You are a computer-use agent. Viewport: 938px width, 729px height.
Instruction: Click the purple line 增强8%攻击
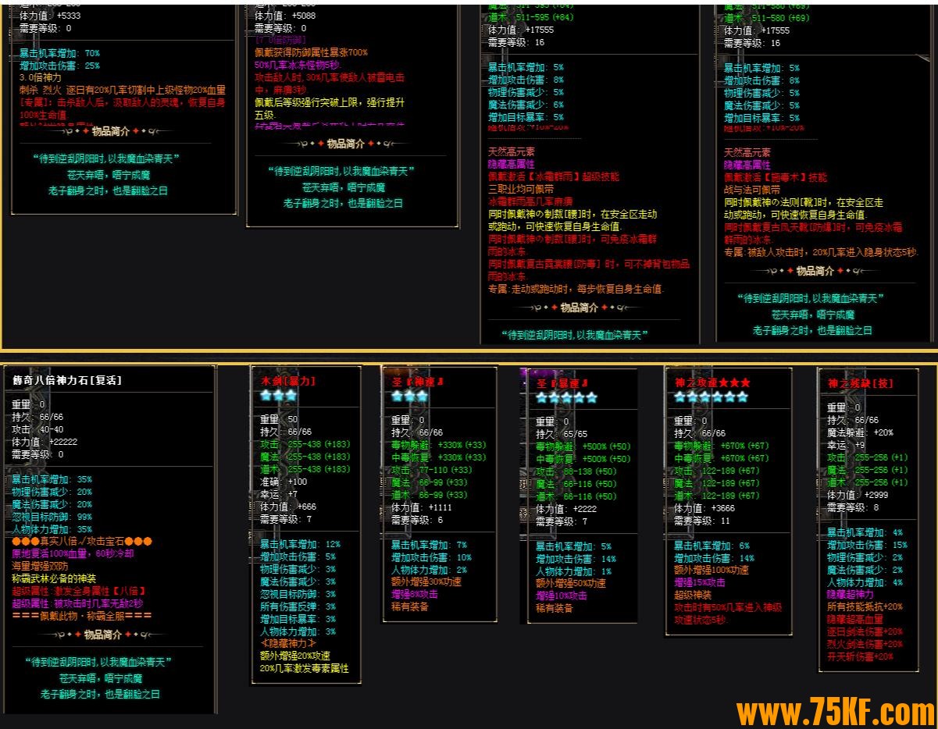415,594
